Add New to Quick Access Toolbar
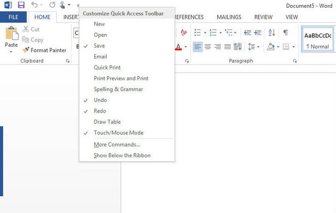This screenshot has width=336, height=213. 127,24
